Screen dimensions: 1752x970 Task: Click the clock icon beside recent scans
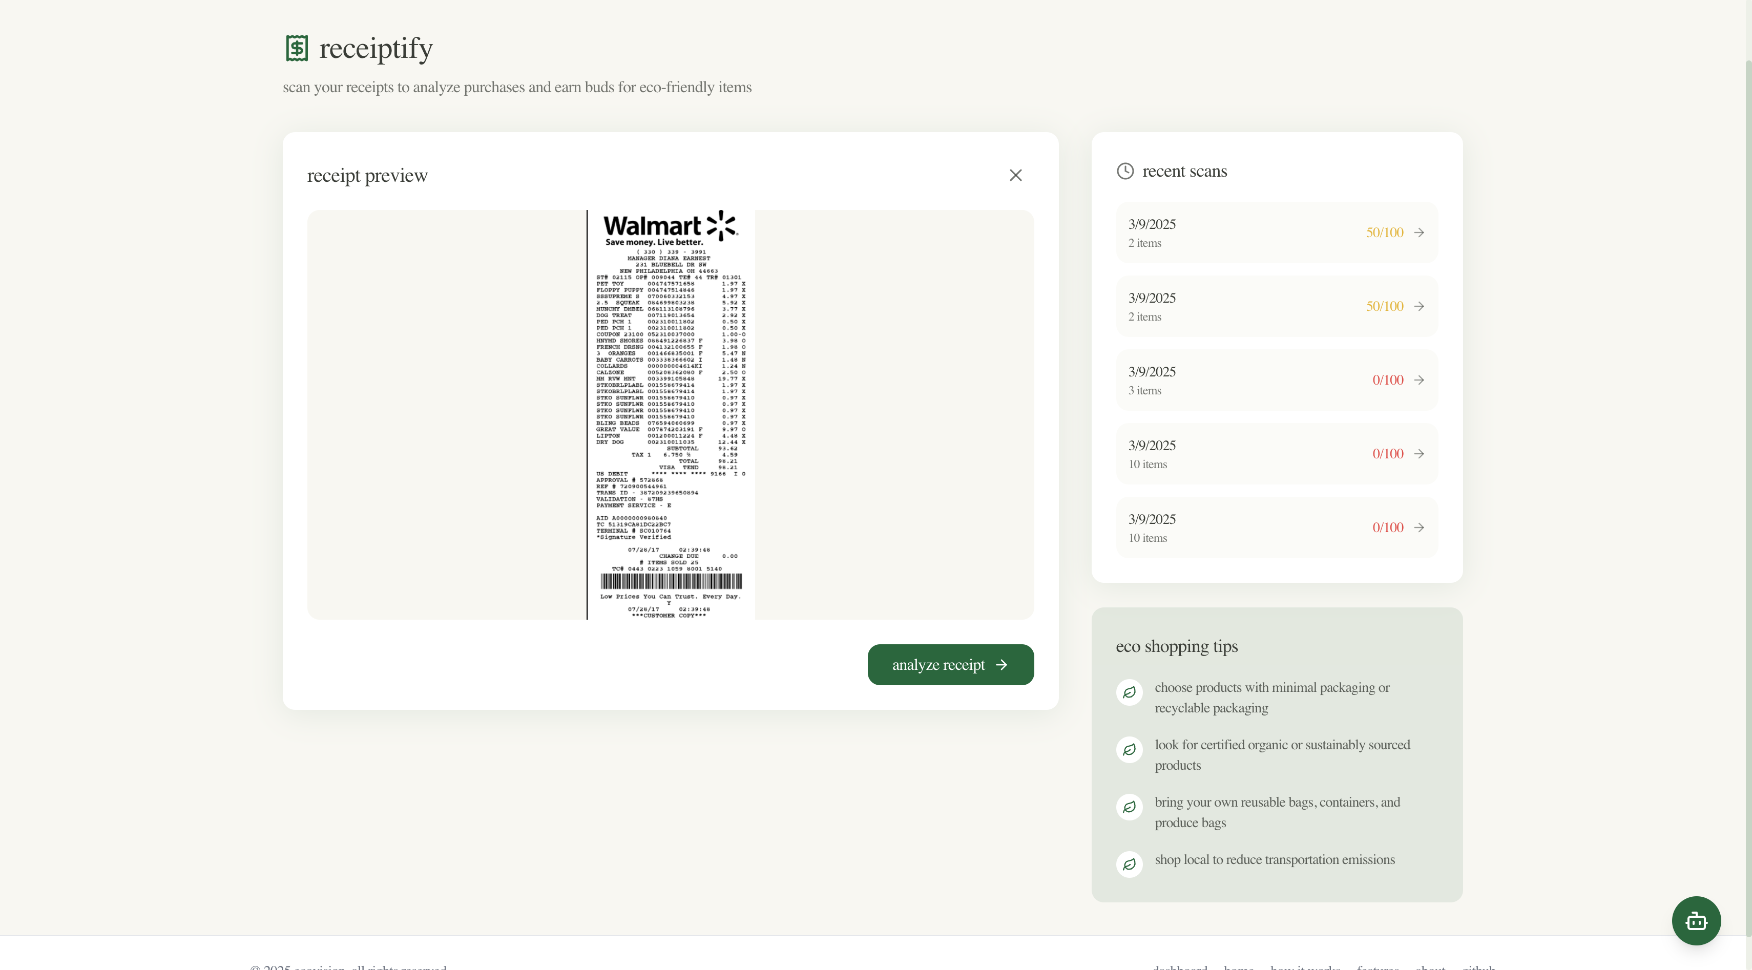1125,171
